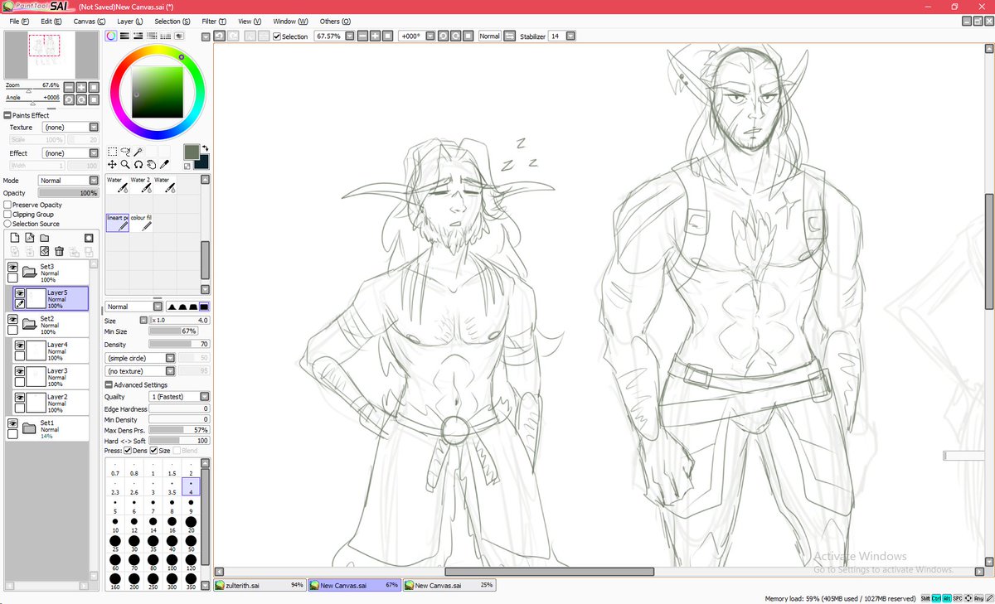995x604 pixels.
Task: Toggle the HSV slider panel
Action: (x=138, y=36)
